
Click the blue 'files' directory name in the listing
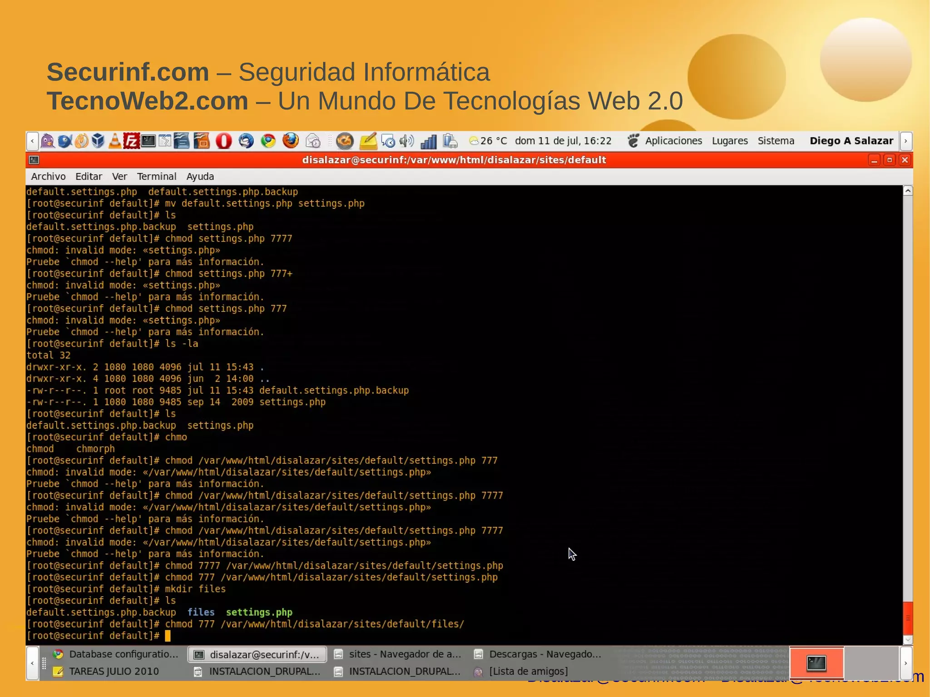[x=201, y=612]
